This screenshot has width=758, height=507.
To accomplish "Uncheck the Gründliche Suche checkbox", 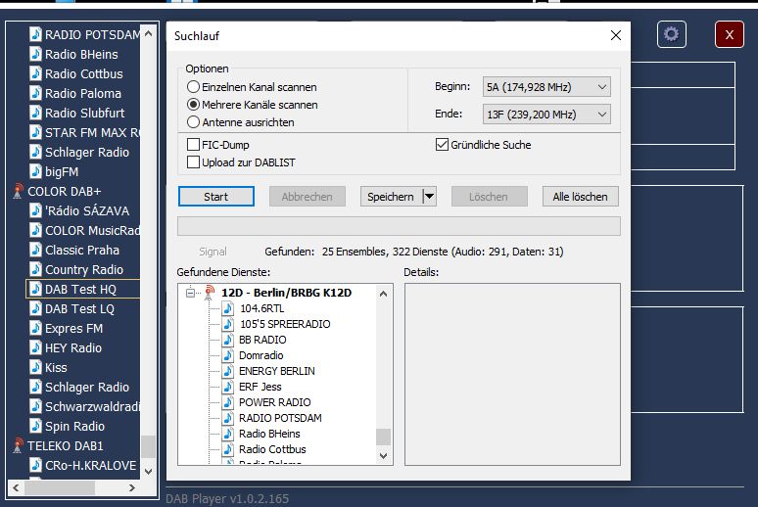I will click(442, 145).
